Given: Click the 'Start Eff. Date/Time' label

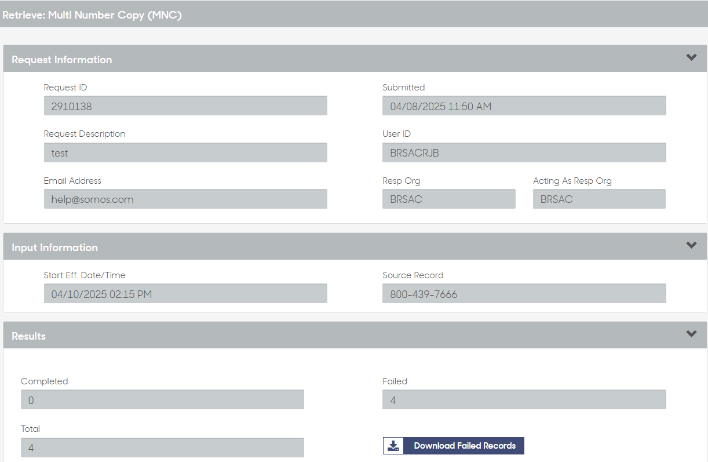Looking at the screenshot, I should pos(85,275).
